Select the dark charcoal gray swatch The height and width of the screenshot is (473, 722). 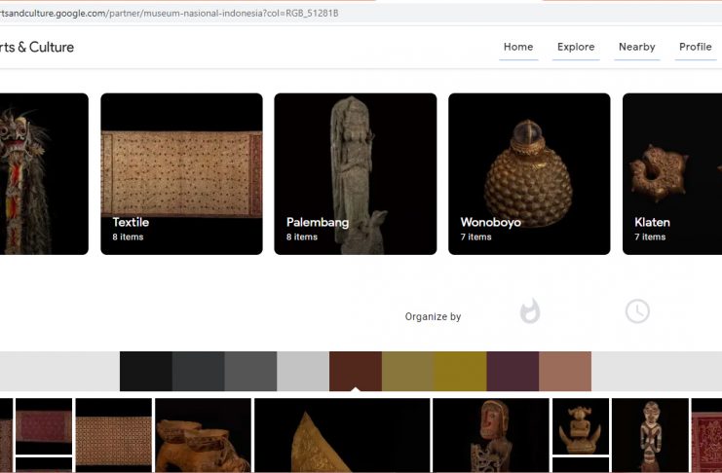click(199, 372)
